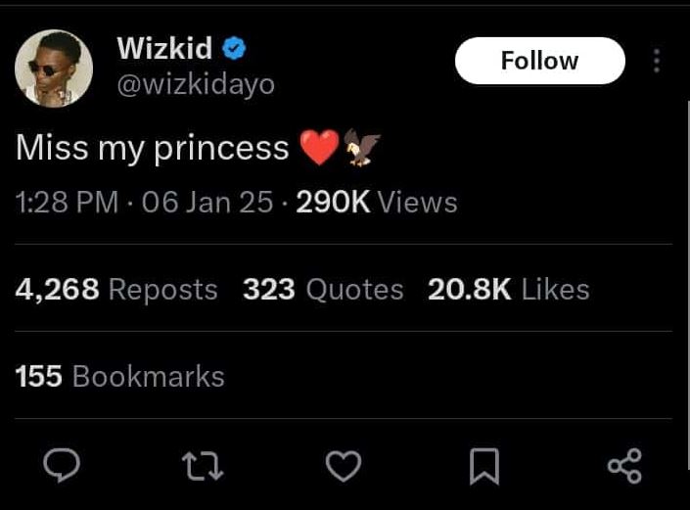Click the Wizkid display name
This screenshot has height=510, width=690.
coord(162,47)
